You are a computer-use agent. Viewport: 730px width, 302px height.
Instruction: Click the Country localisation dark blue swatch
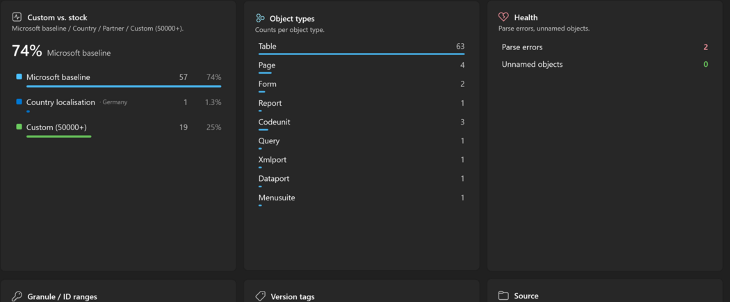click(19, 102)
